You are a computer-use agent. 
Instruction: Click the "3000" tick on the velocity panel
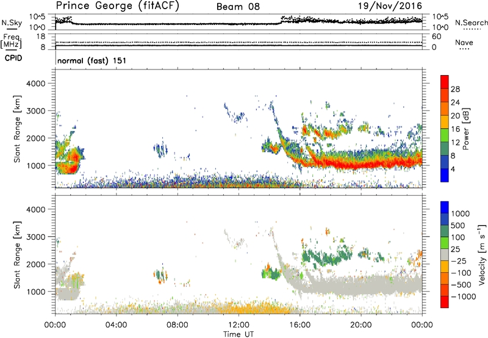(36, 237)
